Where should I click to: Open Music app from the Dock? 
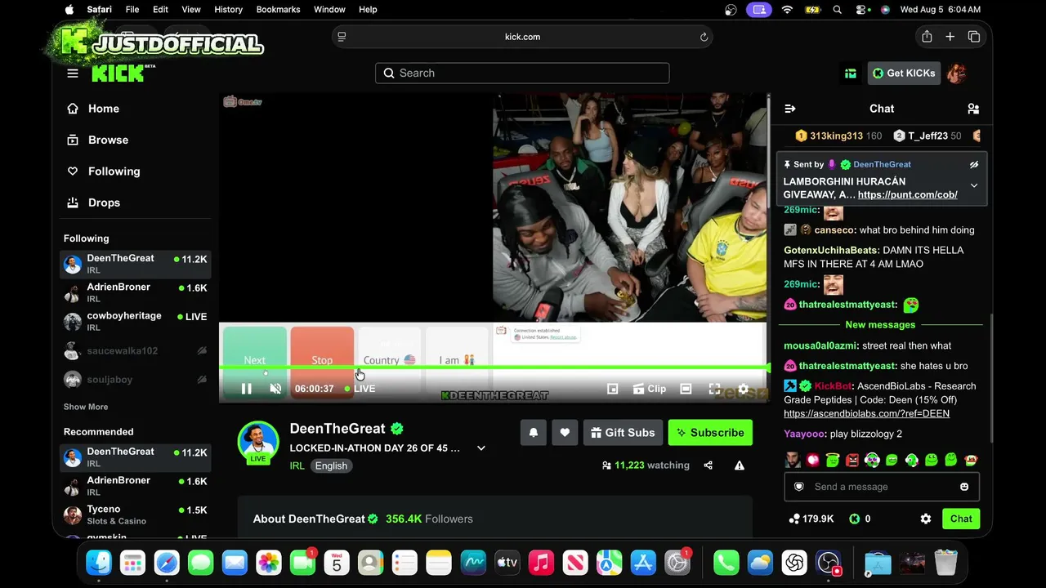[541, 563]
